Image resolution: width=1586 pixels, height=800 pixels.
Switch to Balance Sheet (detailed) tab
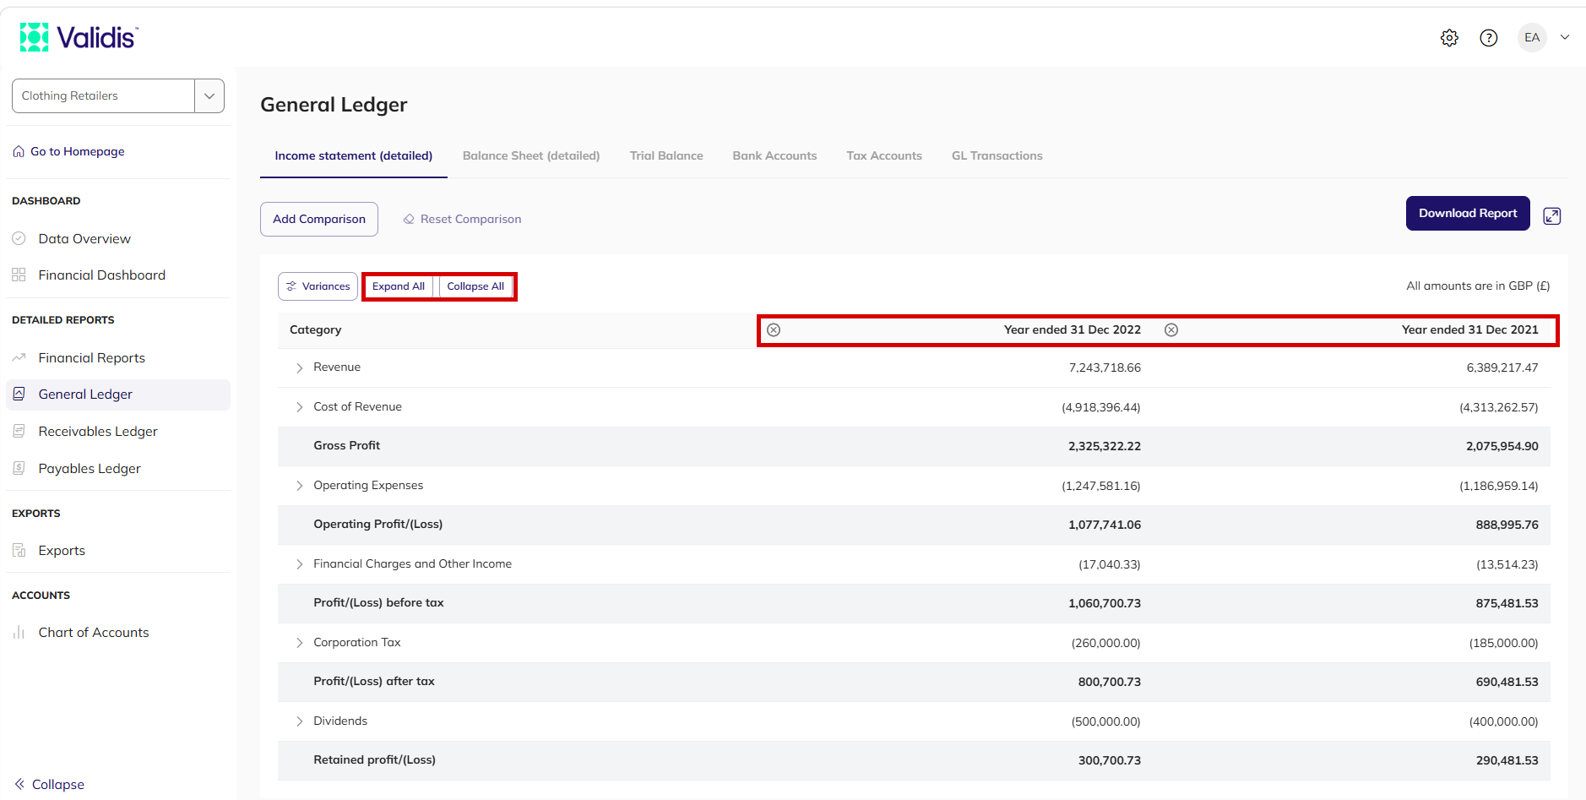click(531, 156)
